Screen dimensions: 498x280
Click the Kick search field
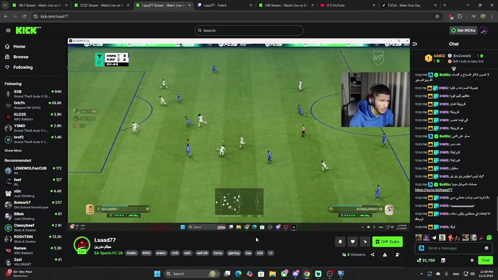coord(249,30)
